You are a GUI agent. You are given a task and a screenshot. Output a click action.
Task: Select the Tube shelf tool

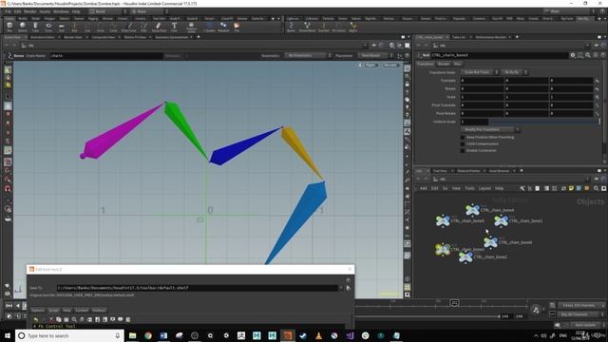point(35,27)
